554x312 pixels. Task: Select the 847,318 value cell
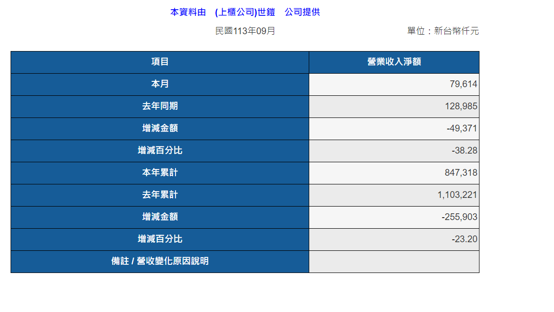click(x=461, y=173)
